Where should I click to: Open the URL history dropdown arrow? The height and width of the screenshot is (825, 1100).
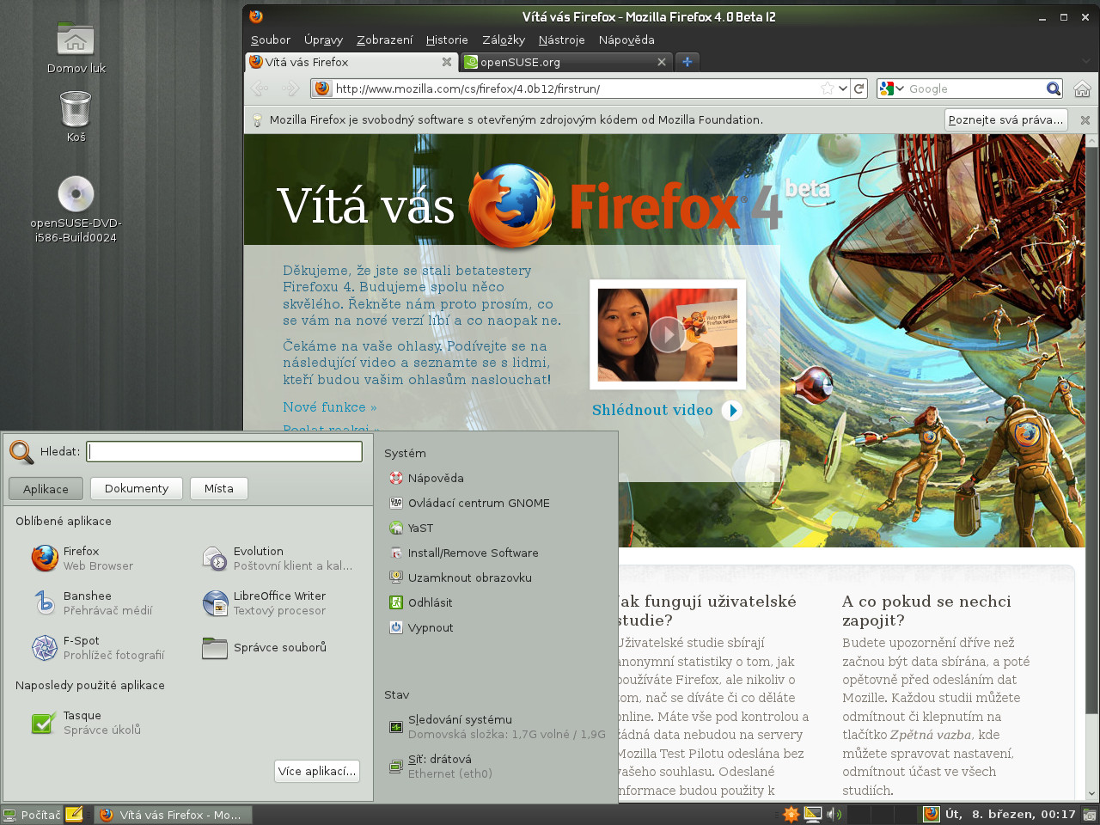843,89
